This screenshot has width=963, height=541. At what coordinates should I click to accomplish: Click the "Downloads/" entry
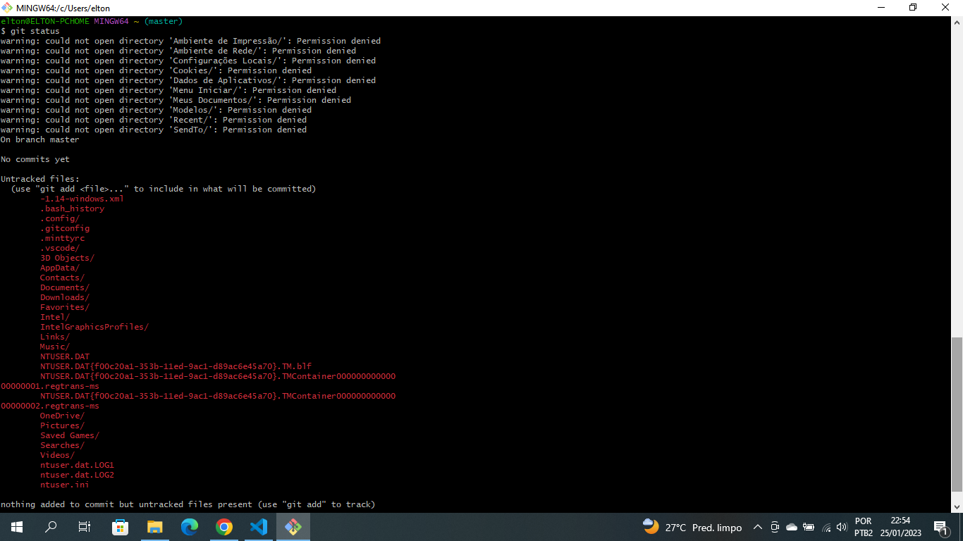[65, 297]
